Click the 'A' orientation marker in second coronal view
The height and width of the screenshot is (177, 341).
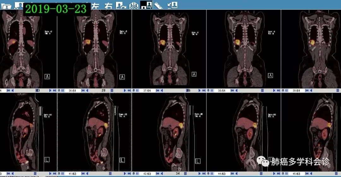click(x=122, y=77)
